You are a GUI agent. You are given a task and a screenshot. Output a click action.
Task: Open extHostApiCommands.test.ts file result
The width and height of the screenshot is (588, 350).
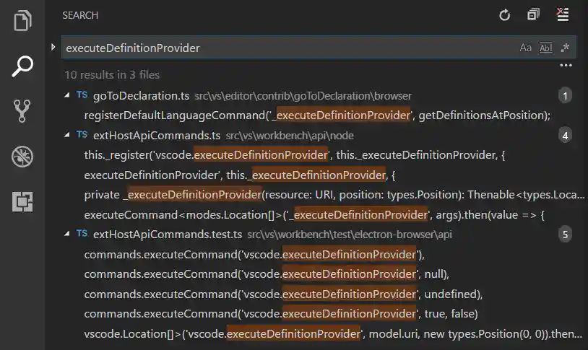point(168,235)
